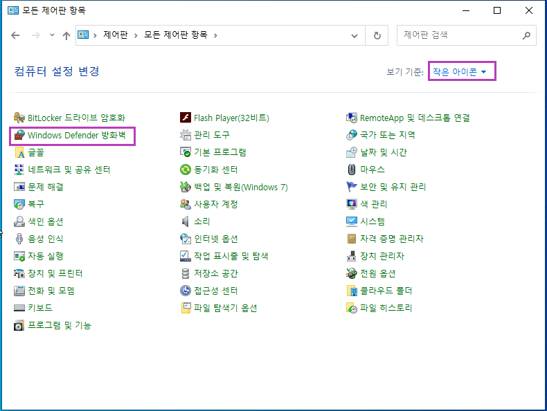Open the 자동 실행 icon

[19, 256]
